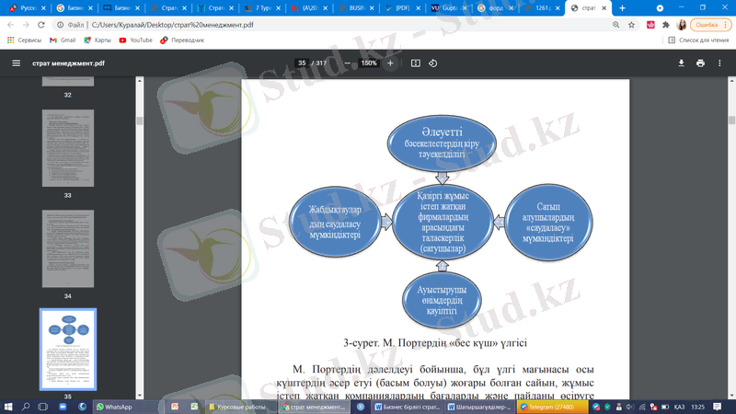Image resolution: width=736 pixels, height=414 pixels.
Task: Open the PDF viewer more actions menu
Action: point(719,63)
